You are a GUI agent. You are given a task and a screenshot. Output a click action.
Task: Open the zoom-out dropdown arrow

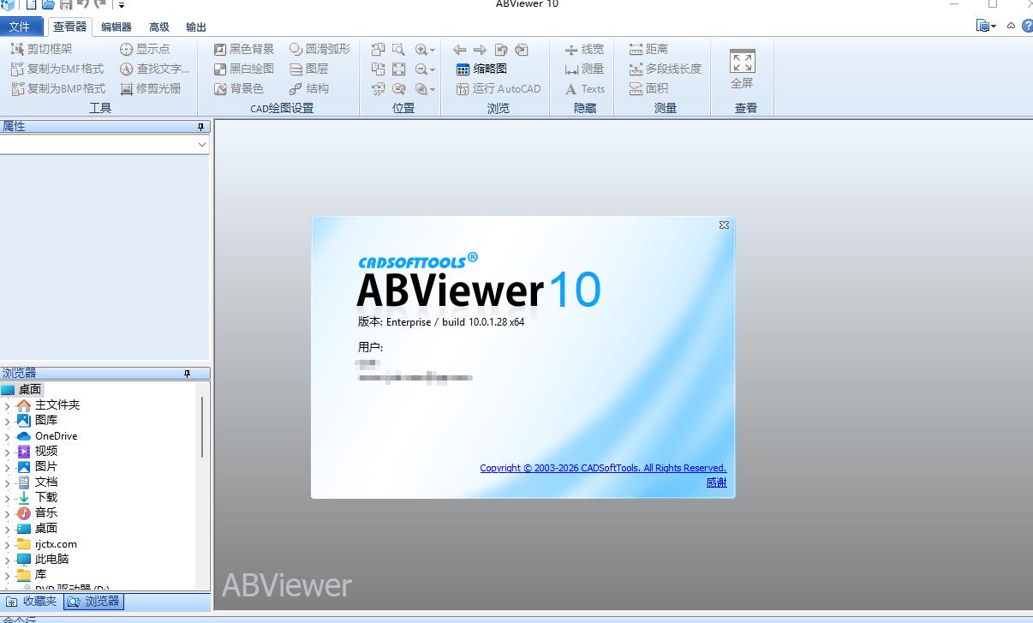point(433,69)
